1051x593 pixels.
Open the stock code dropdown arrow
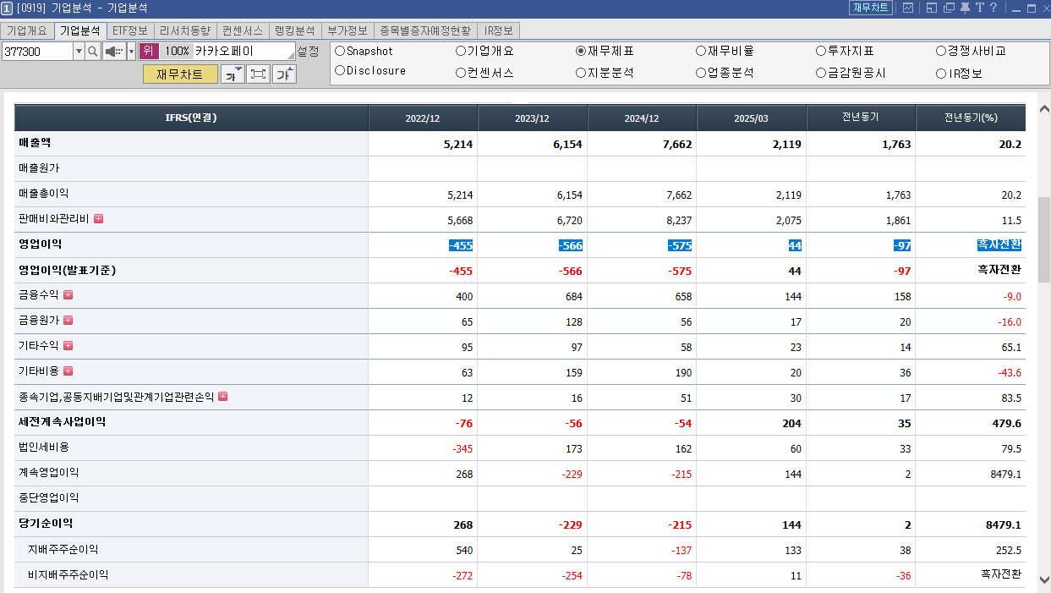pyautogui.click(x=79, y=52)
